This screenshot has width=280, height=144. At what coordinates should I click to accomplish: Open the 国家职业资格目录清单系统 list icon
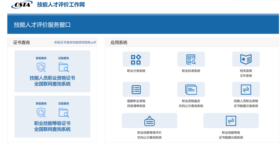[x=136, y=90]
